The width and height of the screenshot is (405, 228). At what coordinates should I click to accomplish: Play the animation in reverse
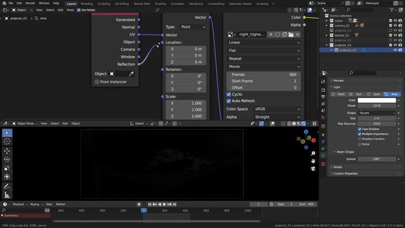point(159,204)
